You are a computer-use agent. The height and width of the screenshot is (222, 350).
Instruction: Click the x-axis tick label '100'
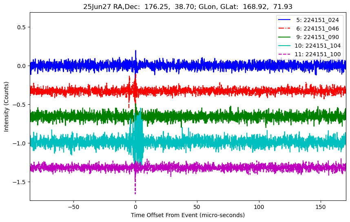coord(259,207)
